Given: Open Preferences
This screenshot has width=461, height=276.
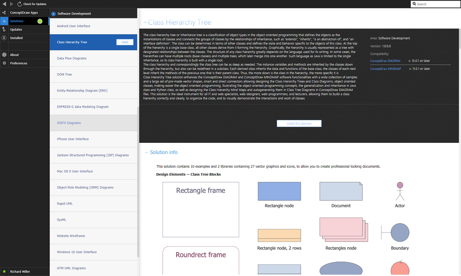Looking at the screenshot, I should point(25,63).
